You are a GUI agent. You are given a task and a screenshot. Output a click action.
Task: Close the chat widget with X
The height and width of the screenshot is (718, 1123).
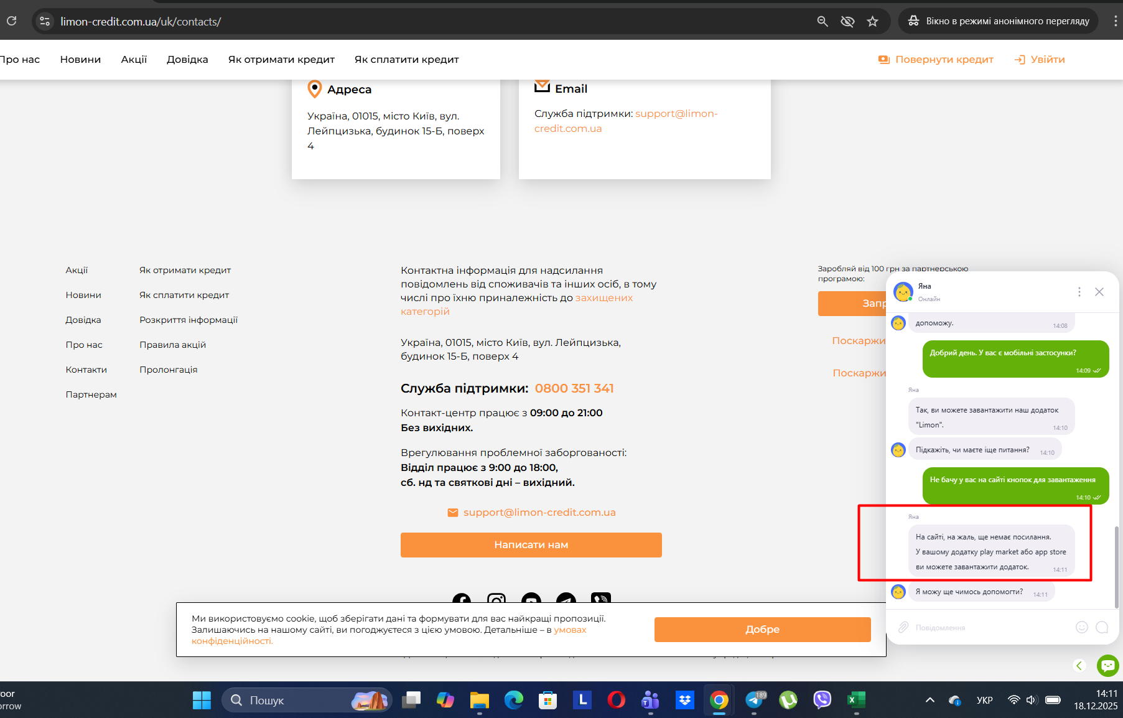coord(1099,292)
